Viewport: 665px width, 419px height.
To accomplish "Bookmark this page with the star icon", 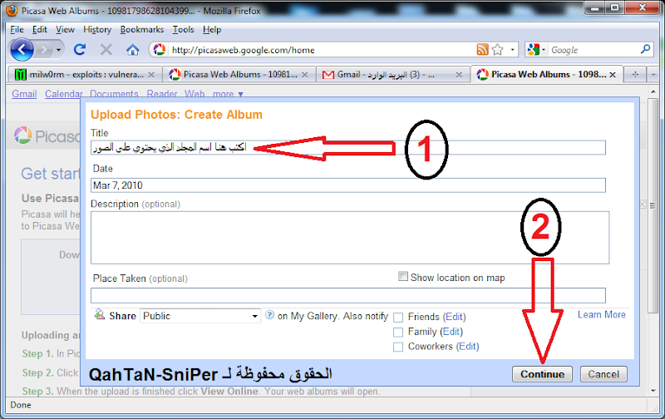I will 497,50.
